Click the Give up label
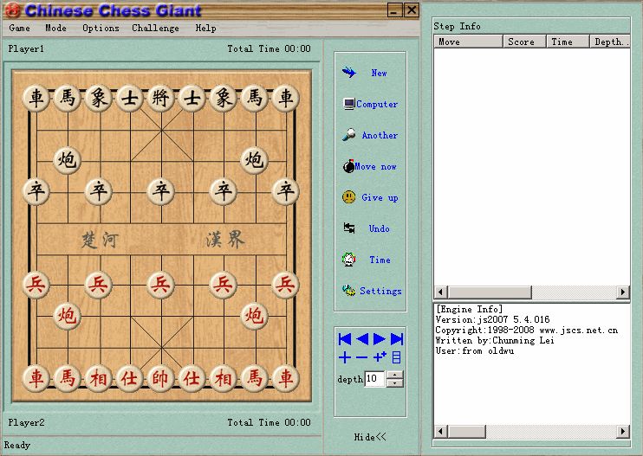The image size is (643, 456). (380, 197)
